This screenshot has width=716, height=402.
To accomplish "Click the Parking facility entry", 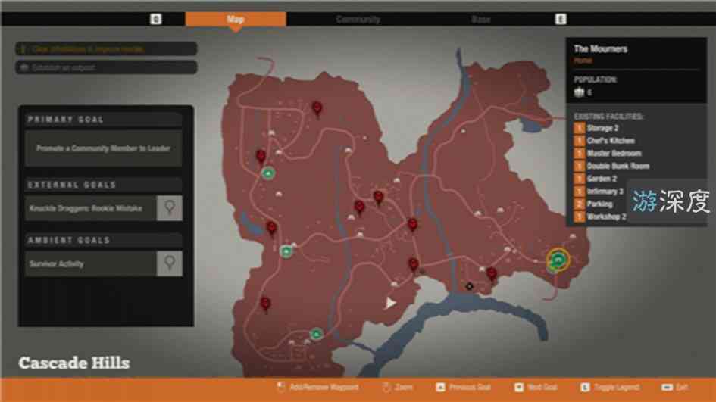I will 599,204.
